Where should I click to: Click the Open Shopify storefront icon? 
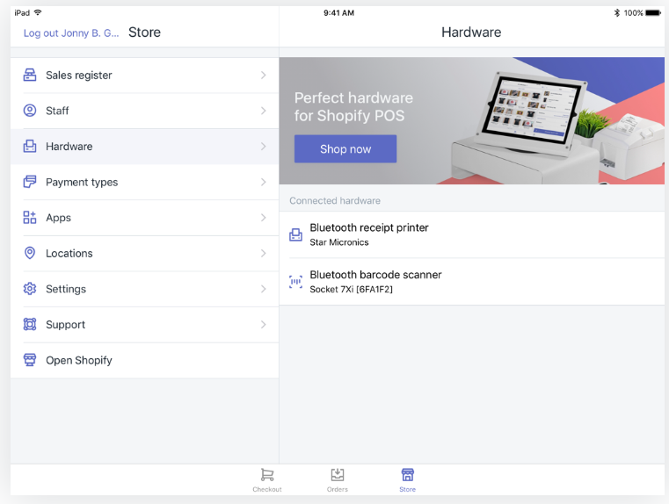[29, 360]
